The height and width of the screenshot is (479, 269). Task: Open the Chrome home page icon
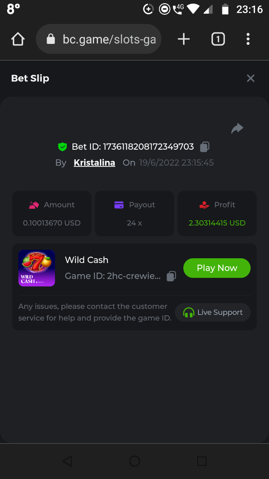(x=18, y=39)
